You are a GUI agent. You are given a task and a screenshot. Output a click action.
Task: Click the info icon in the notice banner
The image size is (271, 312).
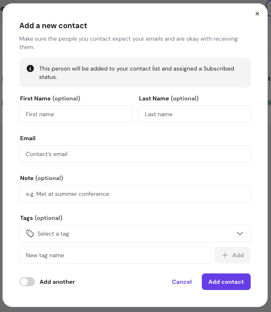pyautogui.click(x=30, y=68)
